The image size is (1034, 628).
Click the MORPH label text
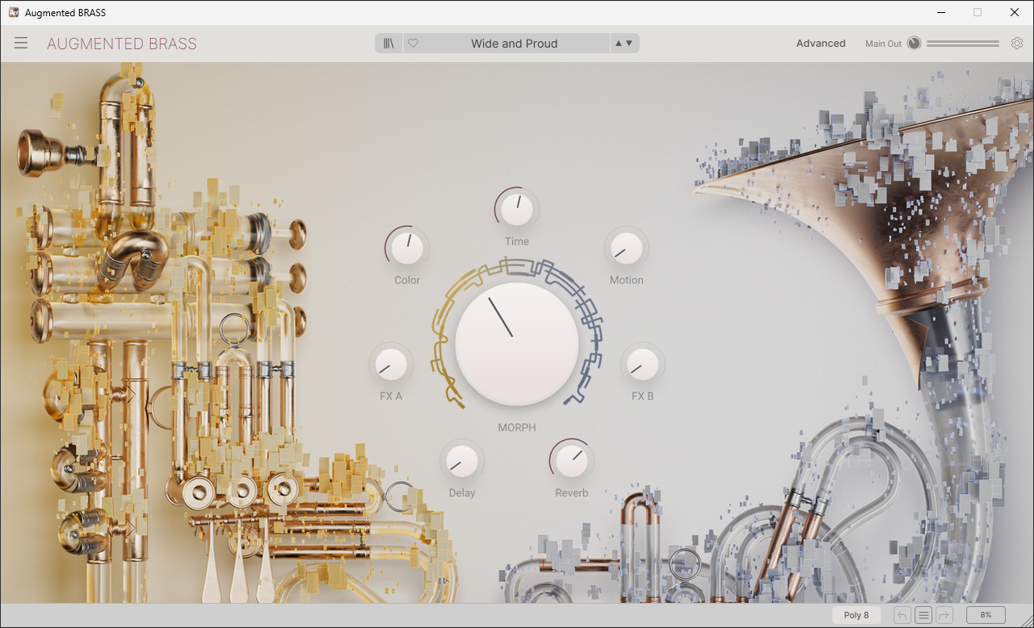click(x=517, y=428)
